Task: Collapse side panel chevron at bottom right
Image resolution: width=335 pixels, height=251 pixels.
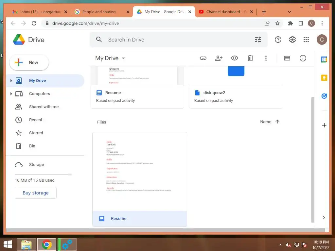Action: coord(324,218)
